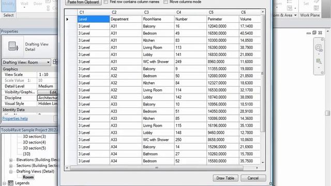The image size is (331, 186).
Task: Click the Visual Style value Hidden Line
Action: coord(48,104)
